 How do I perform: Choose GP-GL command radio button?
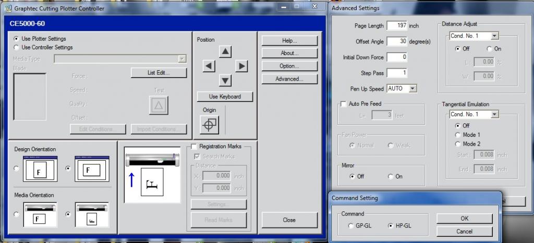(350, 225)
